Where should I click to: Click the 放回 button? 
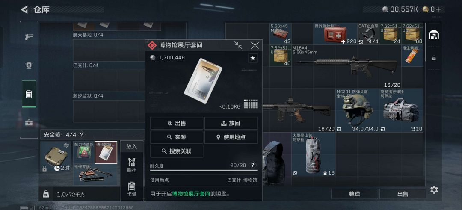(x=231, y=123)
